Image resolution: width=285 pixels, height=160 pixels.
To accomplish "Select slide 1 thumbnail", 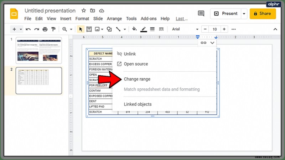I will click(39, 50).
